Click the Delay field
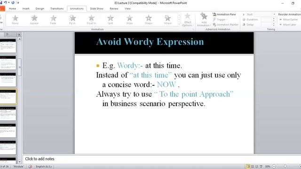301x169 pixels. coord(267,24)
